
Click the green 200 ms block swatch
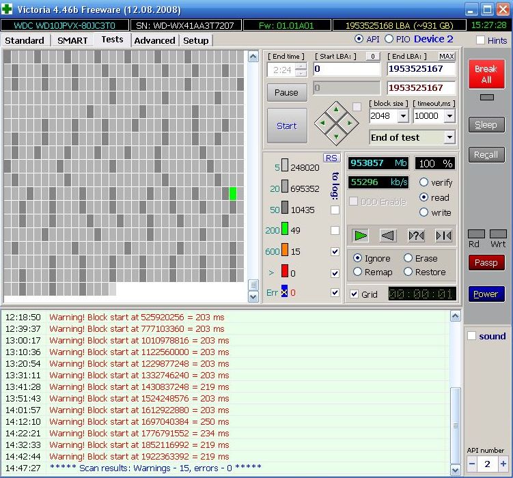click(285, 229)
